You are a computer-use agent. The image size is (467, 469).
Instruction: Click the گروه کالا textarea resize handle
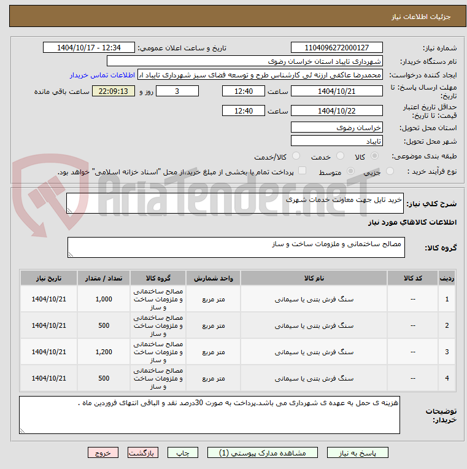(71, 255)
